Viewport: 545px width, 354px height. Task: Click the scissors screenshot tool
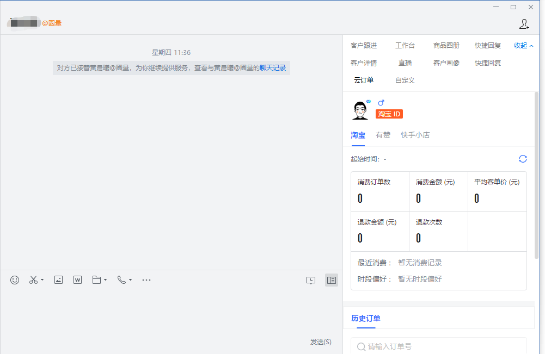pos(33,280)
